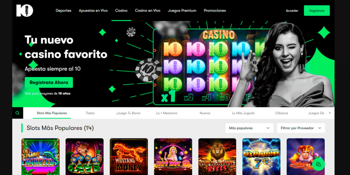The image size is (350, 175).
Task: Switch to the Nuevos games tab
Action: tap(205, 113)
